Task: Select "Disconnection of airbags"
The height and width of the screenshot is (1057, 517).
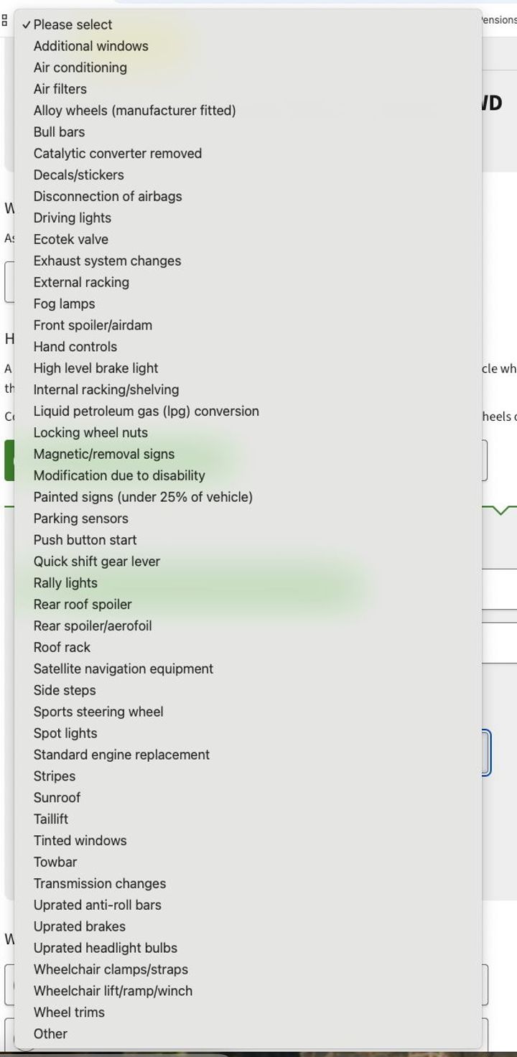Action: coord(108,196)
